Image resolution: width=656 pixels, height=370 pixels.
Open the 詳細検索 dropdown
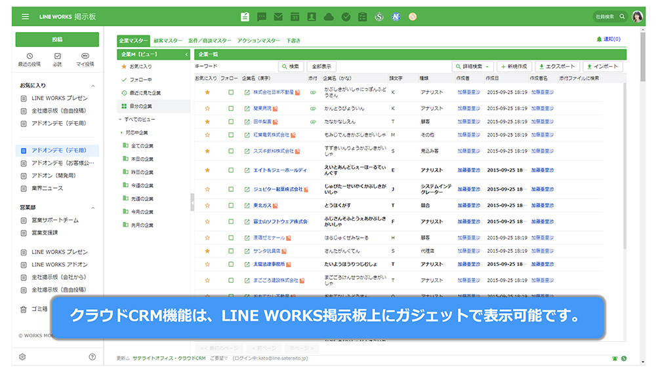pyautogui.click(x=473, y=66)
